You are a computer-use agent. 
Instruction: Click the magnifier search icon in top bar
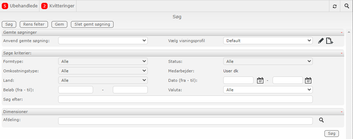pos(347,6)
